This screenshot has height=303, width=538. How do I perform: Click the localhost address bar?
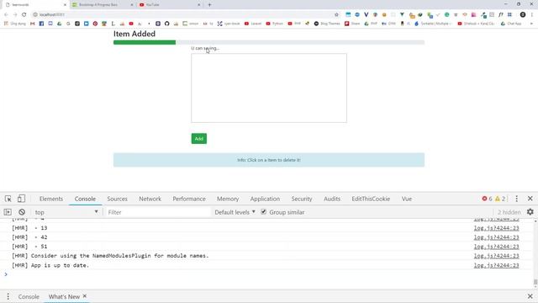tap(185, 14)
